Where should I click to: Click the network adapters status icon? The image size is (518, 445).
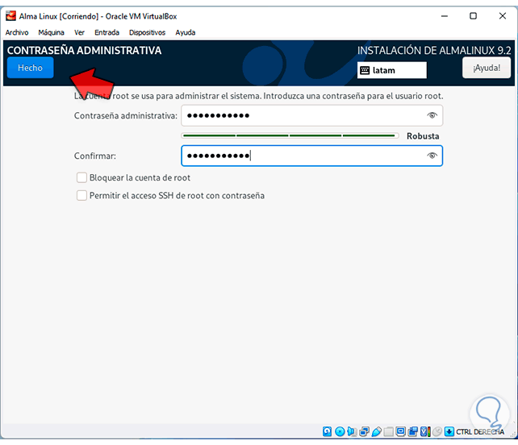click(364, 431)
